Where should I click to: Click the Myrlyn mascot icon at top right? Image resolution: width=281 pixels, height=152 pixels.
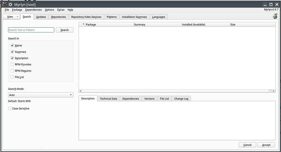click(275, 16)
